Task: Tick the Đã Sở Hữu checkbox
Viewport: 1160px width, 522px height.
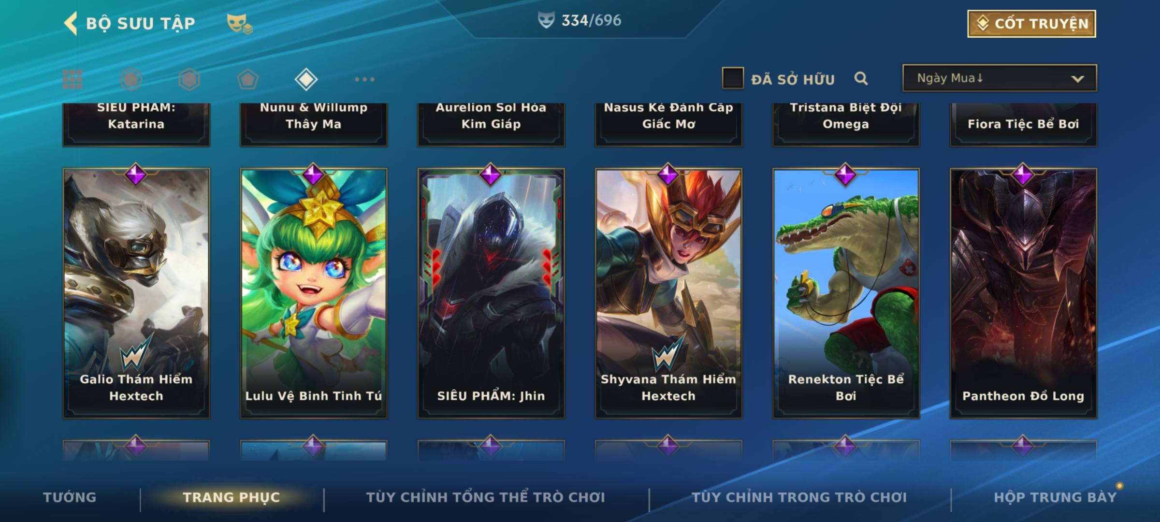Action: point(733,78)
